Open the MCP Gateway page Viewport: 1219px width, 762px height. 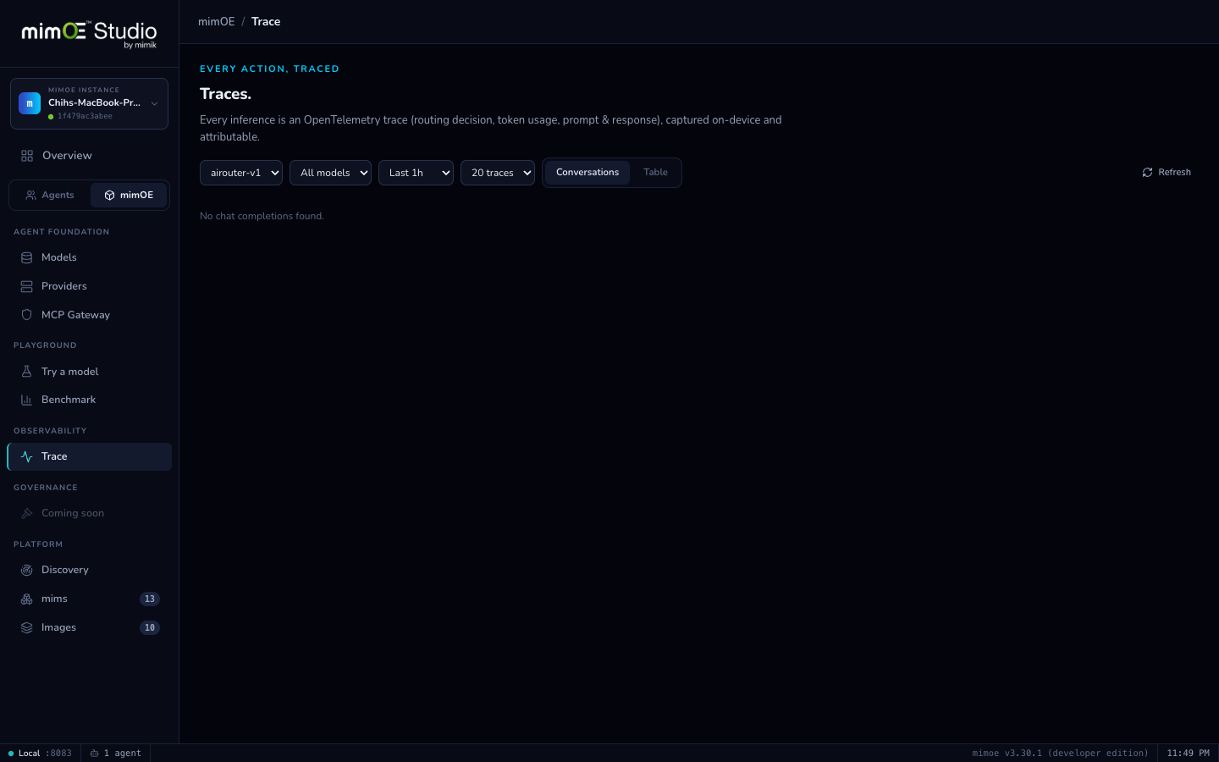(89, 315)
